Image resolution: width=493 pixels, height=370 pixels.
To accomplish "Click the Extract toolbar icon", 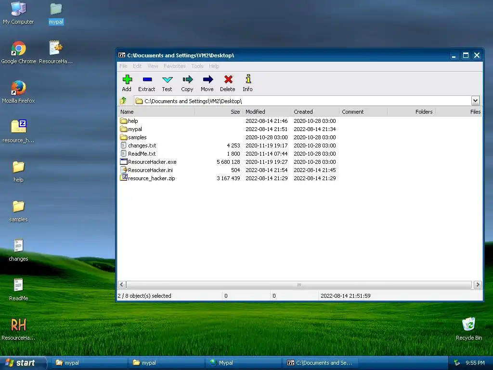I will point(146,83).
